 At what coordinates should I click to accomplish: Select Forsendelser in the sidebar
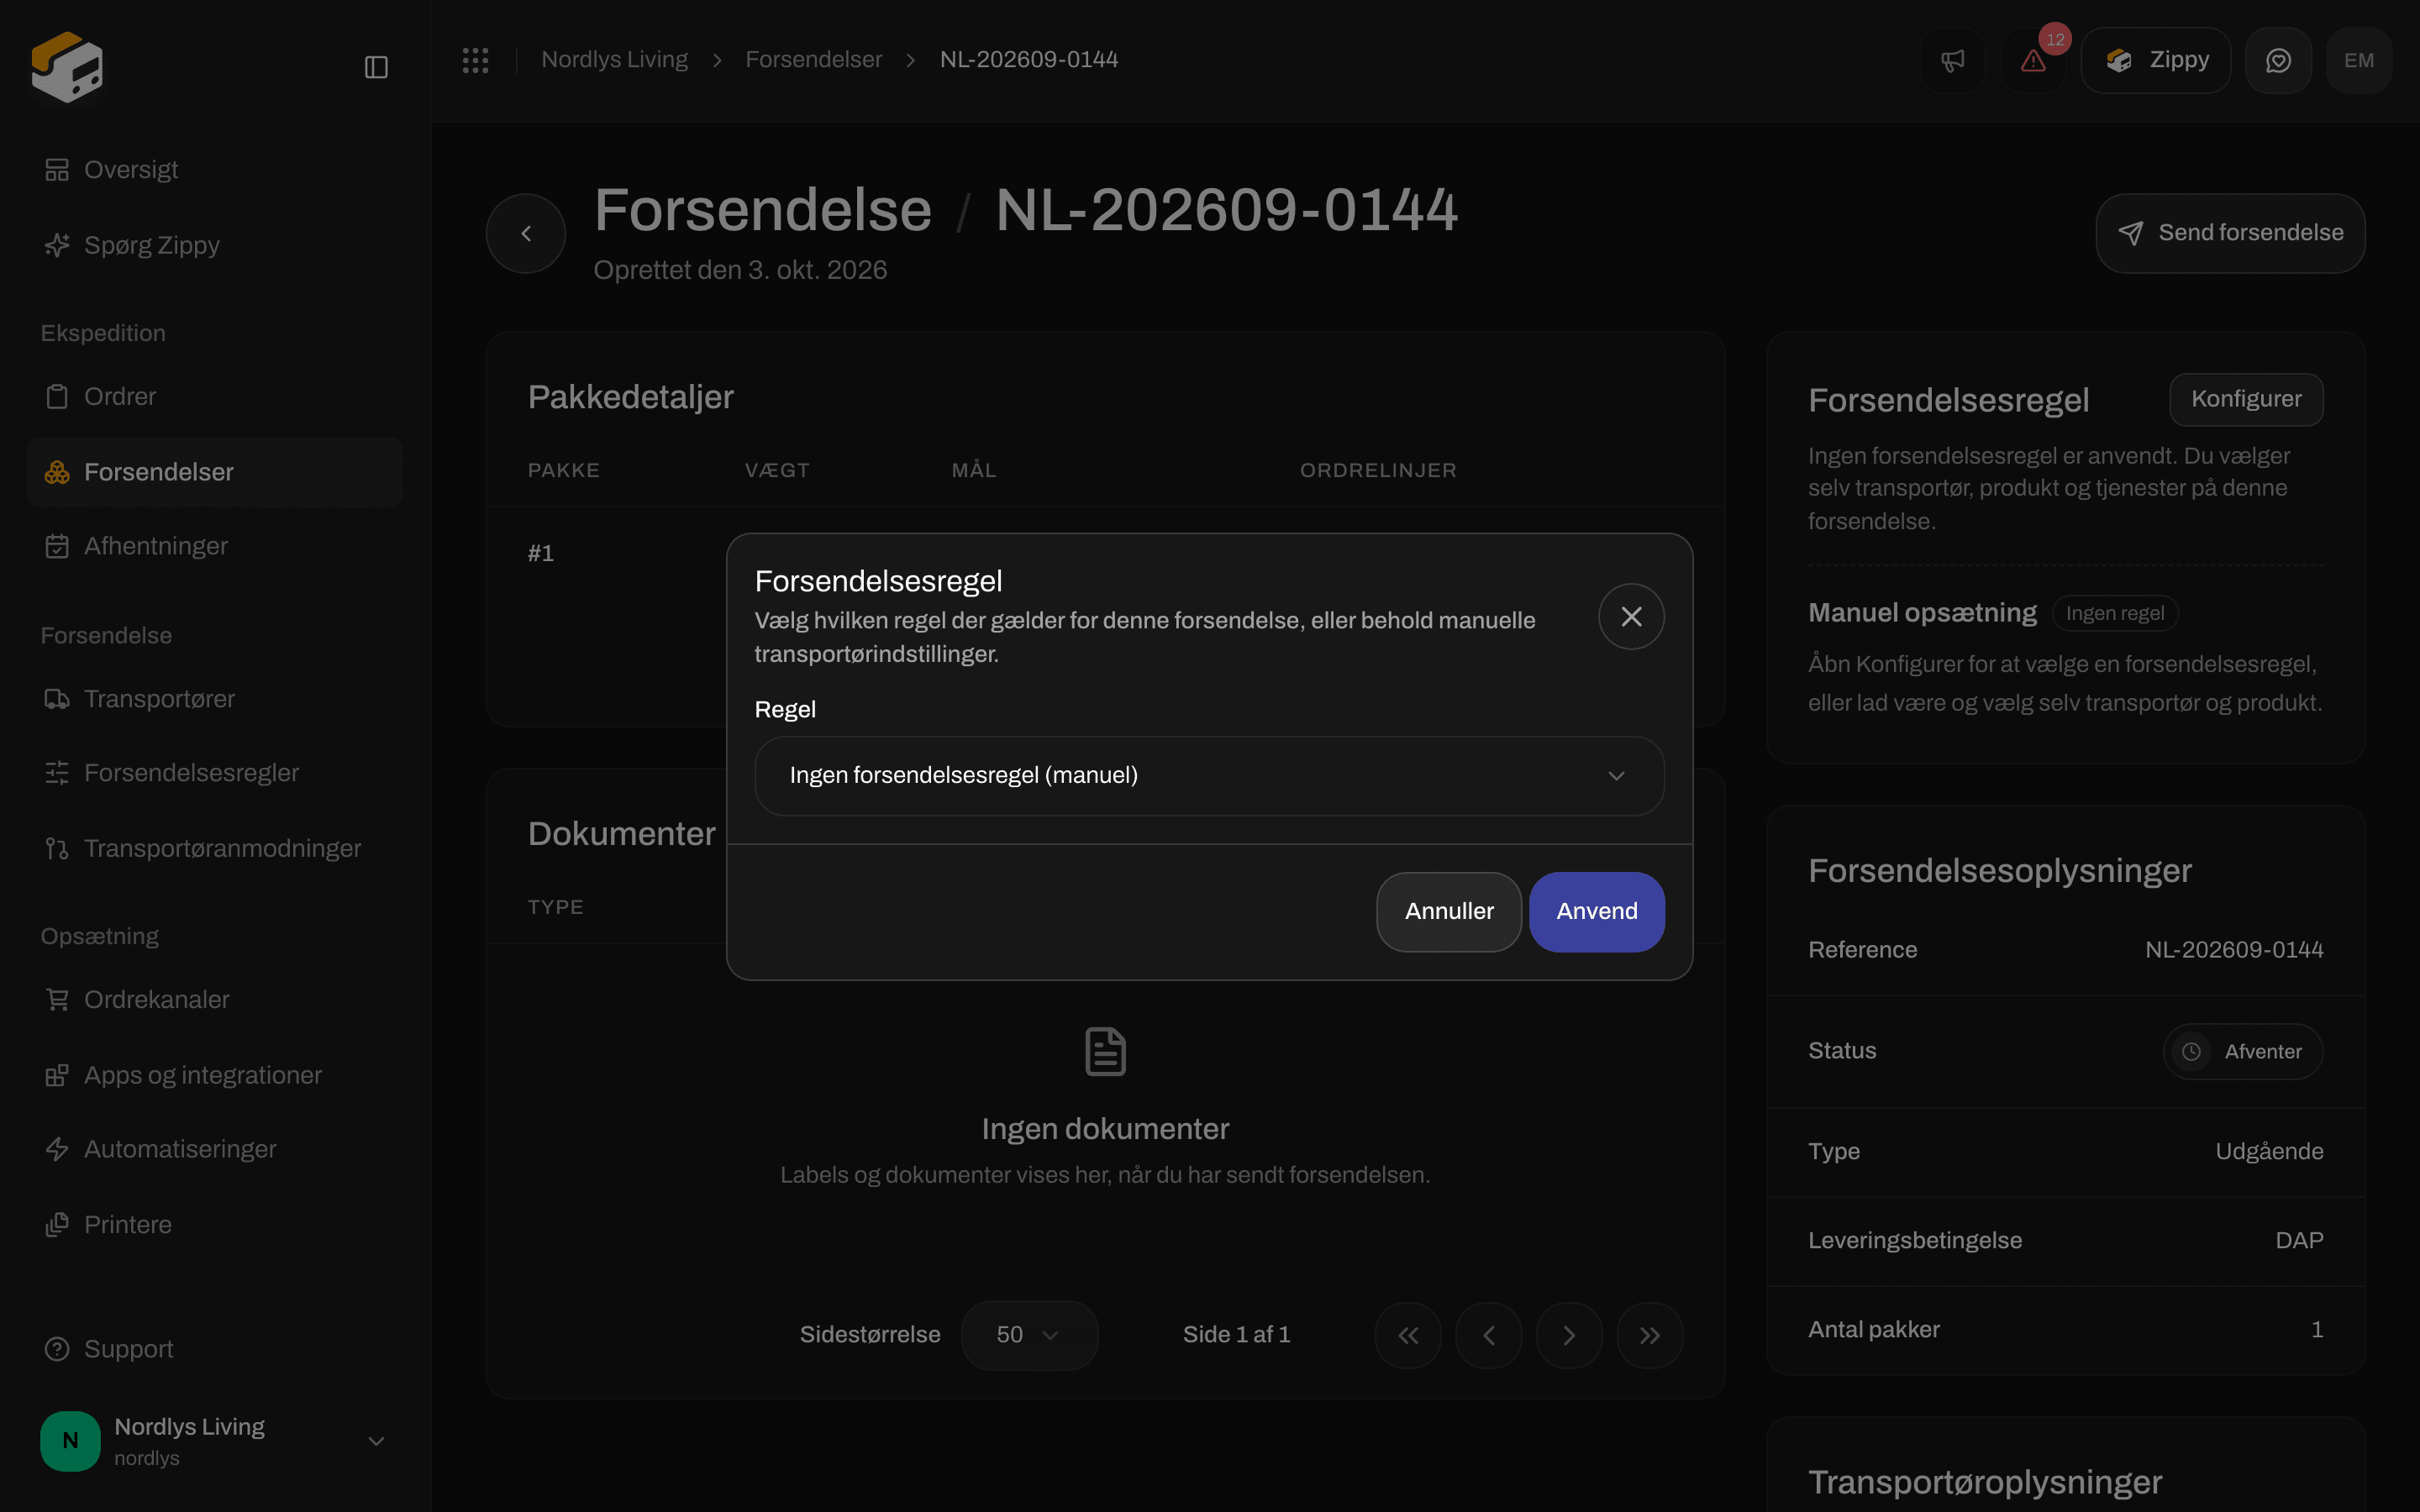click(214, 471)
